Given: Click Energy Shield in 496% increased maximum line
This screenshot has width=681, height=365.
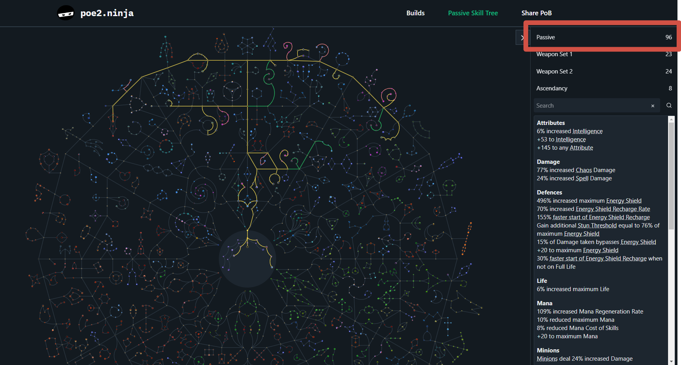Looking at the screenshot, I should pyautogui.click(x=624, y=201).
